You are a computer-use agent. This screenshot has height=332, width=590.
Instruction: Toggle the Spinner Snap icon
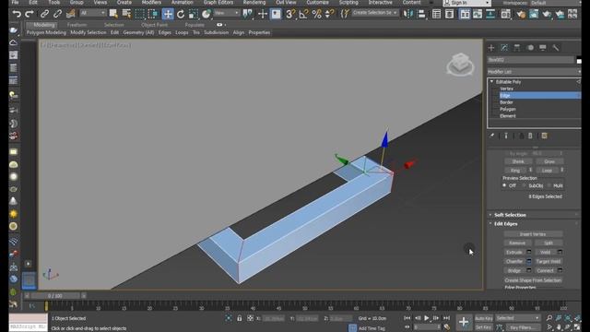click(329, 14)
